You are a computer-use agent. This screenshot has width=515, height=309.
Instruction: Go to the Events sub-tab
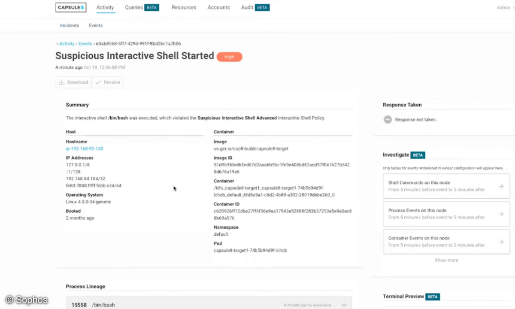pyautogui.click(x=96, y=25)
